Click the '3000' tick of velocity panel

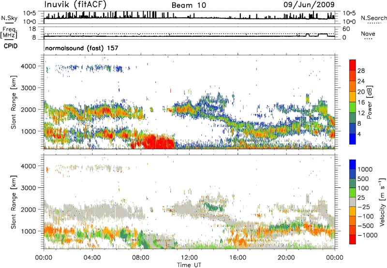[x=28, y=188]
